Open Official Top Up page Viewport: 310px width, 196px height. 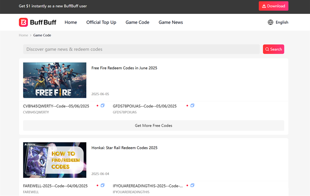[101, 22]
